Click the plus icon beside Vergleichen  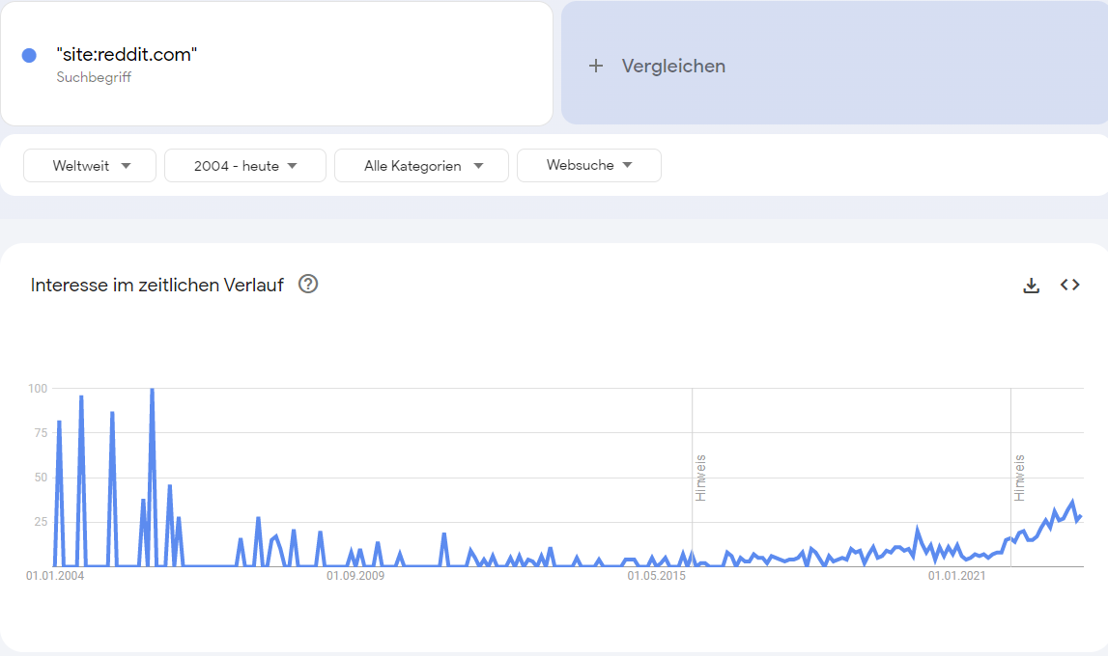(x=596, y=66)
